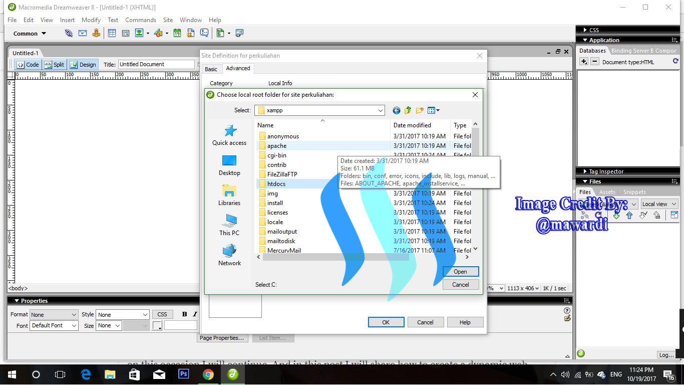Viewport: 684px width, 385px height.
Task: Click the minus button in Databases panel
Action: [x=594, y=62]
